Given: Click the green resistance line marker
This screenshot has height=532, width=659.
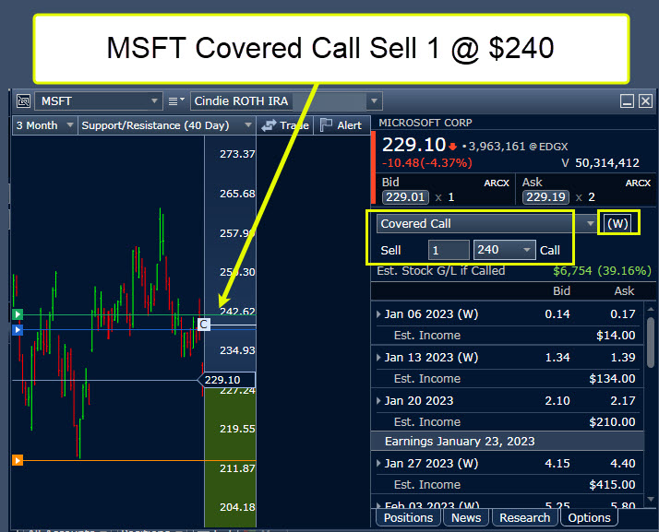Looking at the screenshot, I should click(17, 314).
